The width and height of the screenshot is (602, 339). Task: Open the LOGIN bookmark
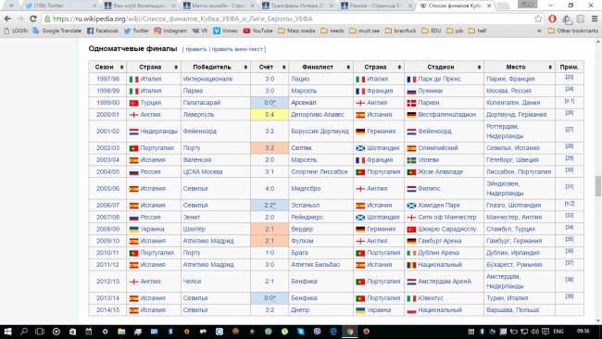point(16,31)
